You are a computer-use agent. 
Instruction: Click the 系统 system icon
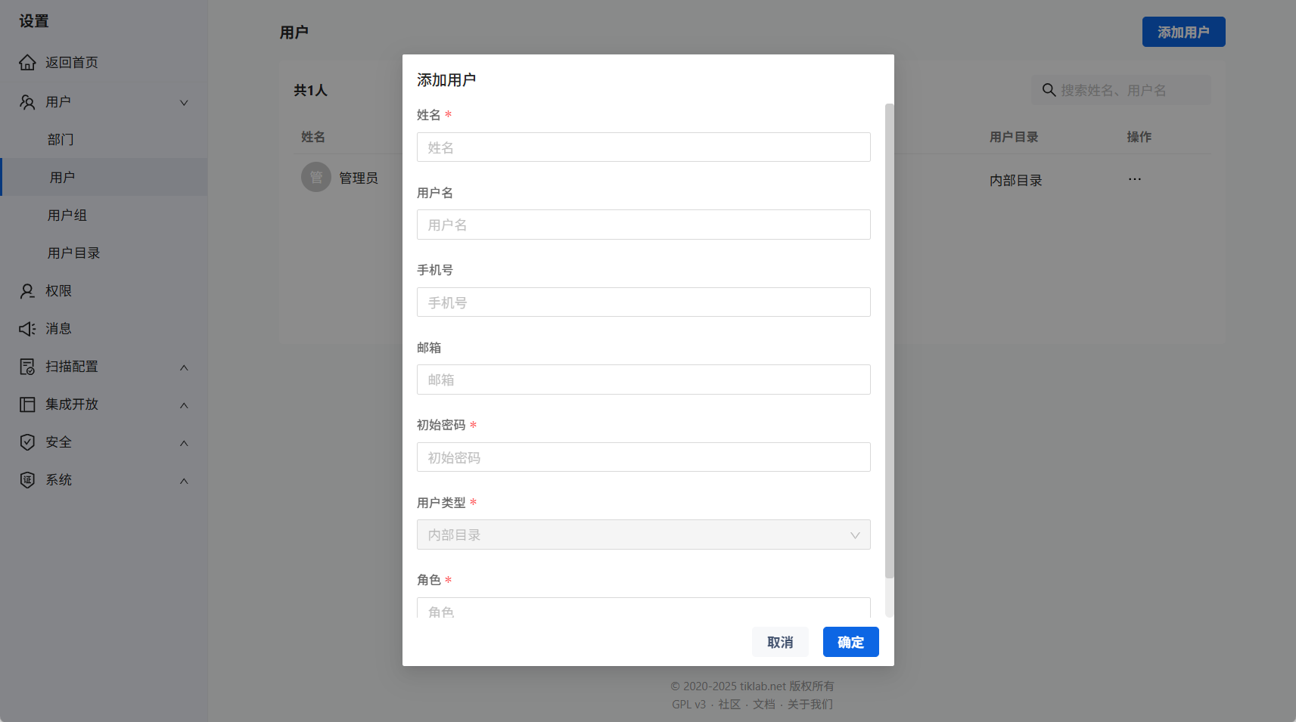tap(27, 479)
